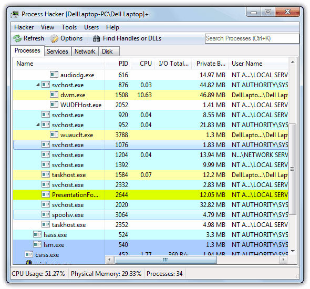Switch to the Network tab
The width and height of the screenshot is (310, 289).
85,51
